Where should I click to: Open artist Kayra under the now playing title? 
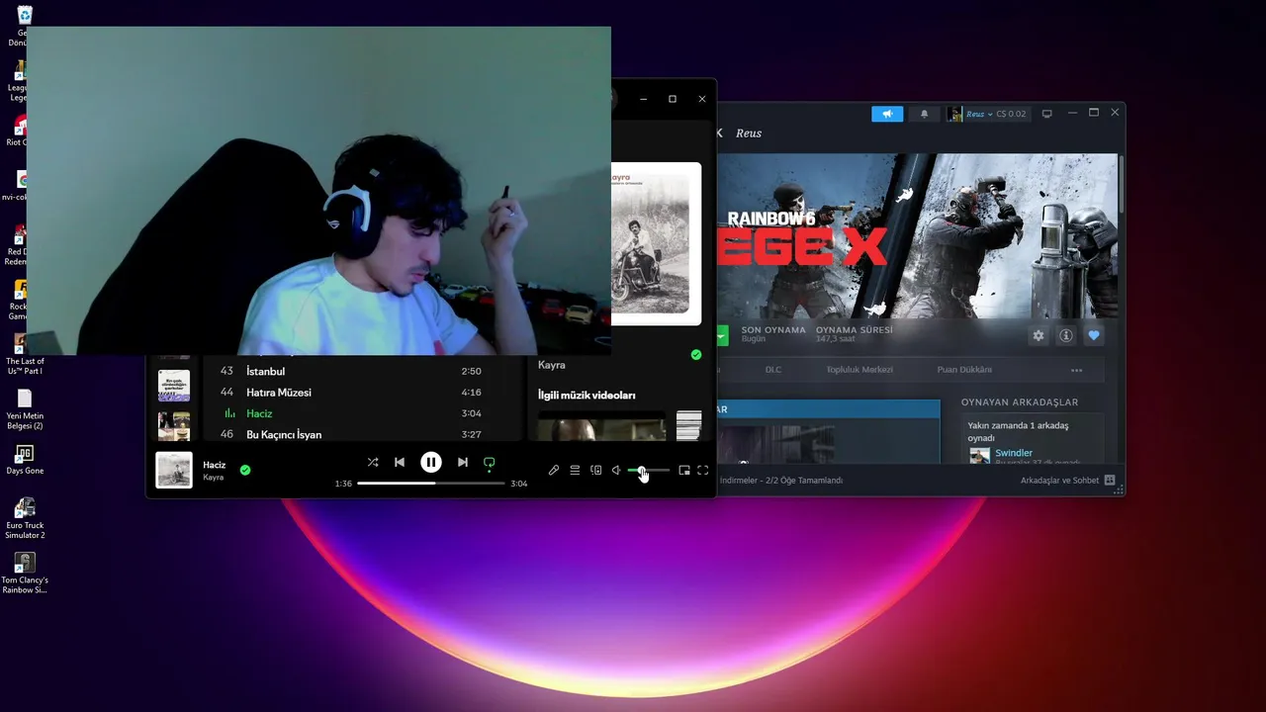tap(214, 478)
